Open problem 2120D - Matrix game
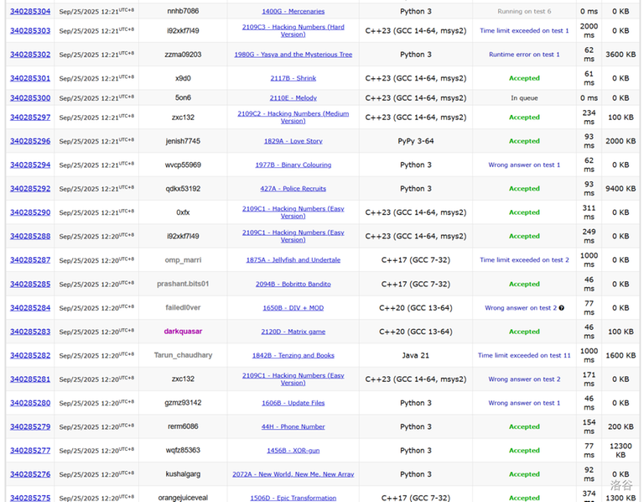Viewport: 644px width, 502px height. point(293,332)
